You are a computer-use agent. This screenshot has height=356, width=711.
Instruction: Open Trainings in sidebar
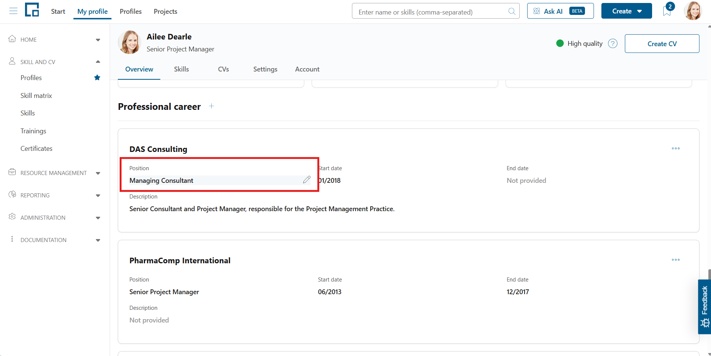(33, 131)
